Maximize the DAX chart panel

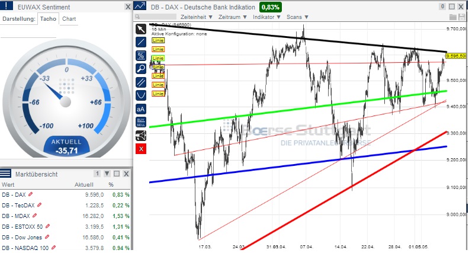[452, 7]
